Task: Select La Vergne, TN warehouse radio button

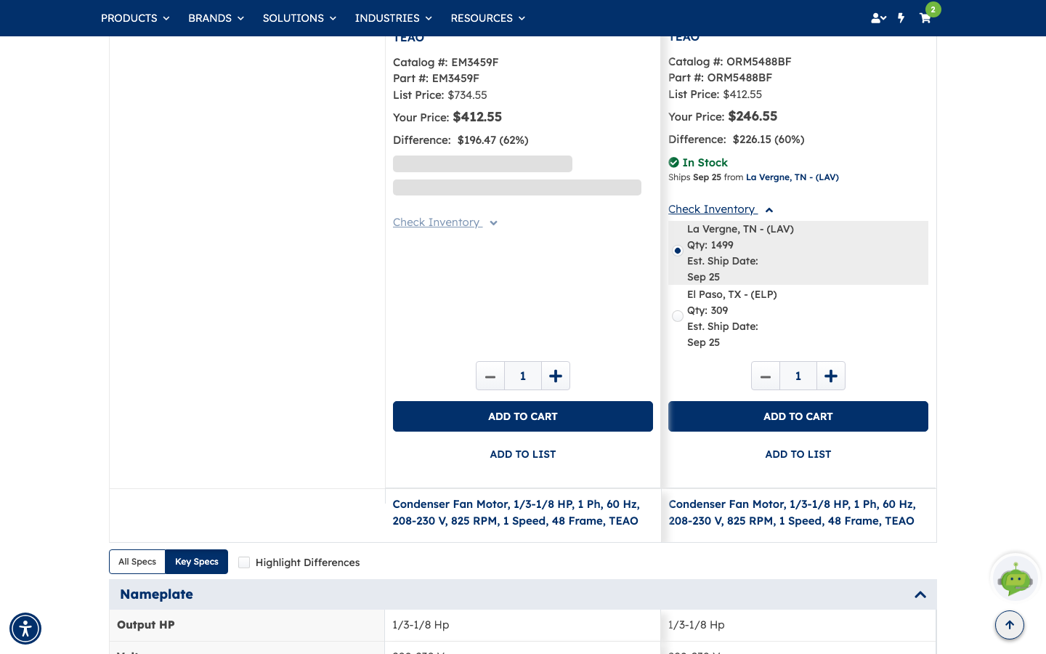Action: tap(678, 251)
